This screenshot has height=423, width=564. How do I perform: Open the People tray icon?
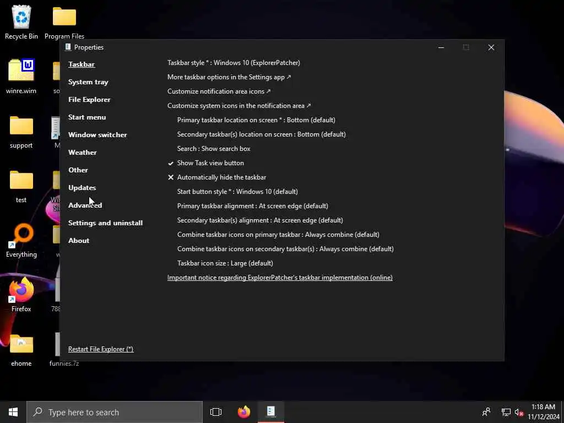pos(486,412)
